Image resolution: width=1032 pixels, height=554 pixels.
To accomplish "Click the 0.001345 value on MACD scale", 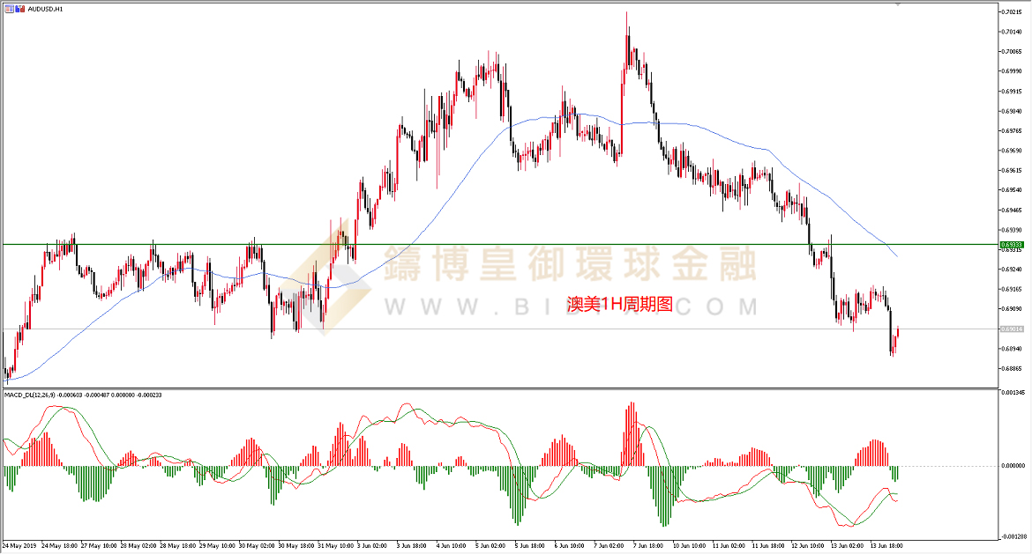I will point(1013,393).
